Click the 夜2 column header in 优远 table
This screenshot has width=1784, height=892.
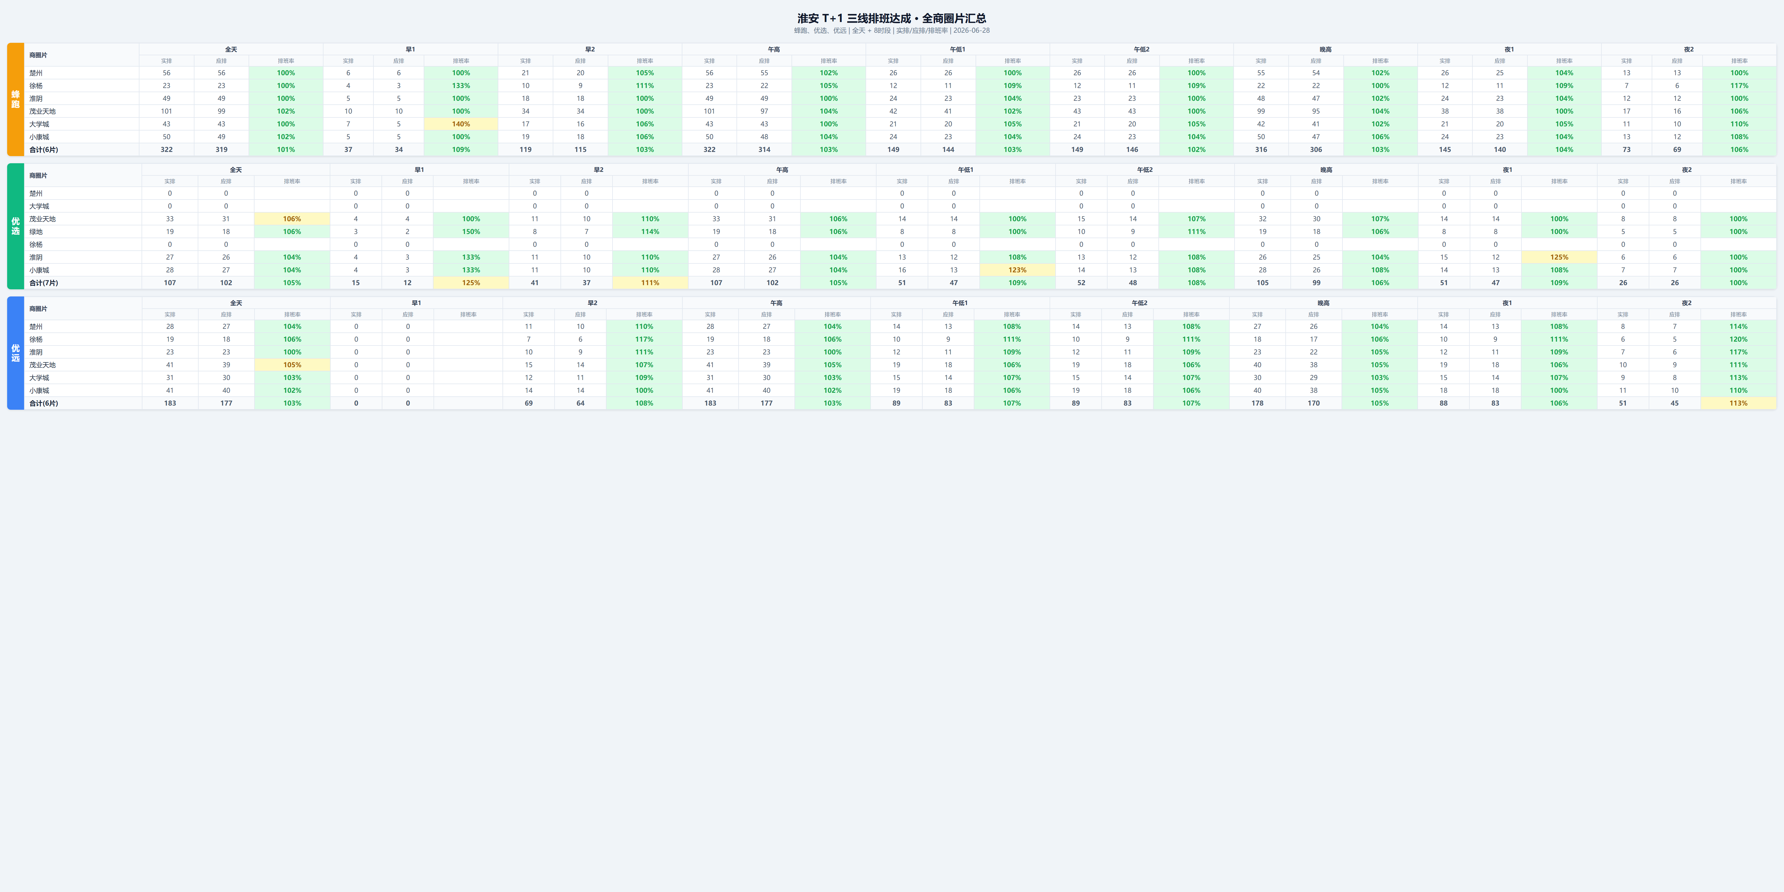pos(1686,303)
